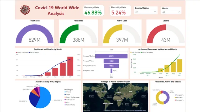Click the Average of Active by WHO Region title
Viewport: 200px width, 112px height.
(116, 82)
